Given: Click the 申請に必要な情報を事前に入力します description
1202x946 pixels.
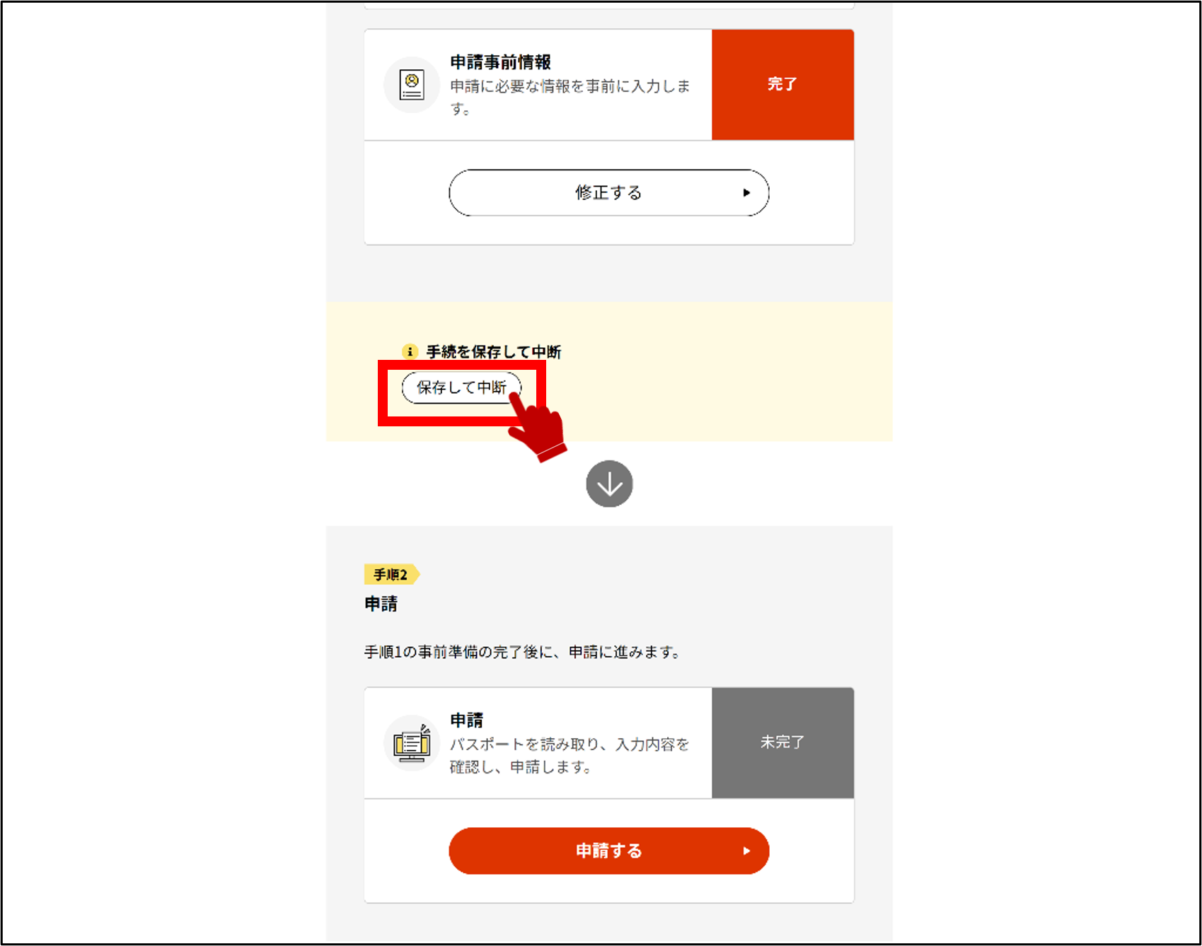Looking at the screenshot, I should point(570,97).
